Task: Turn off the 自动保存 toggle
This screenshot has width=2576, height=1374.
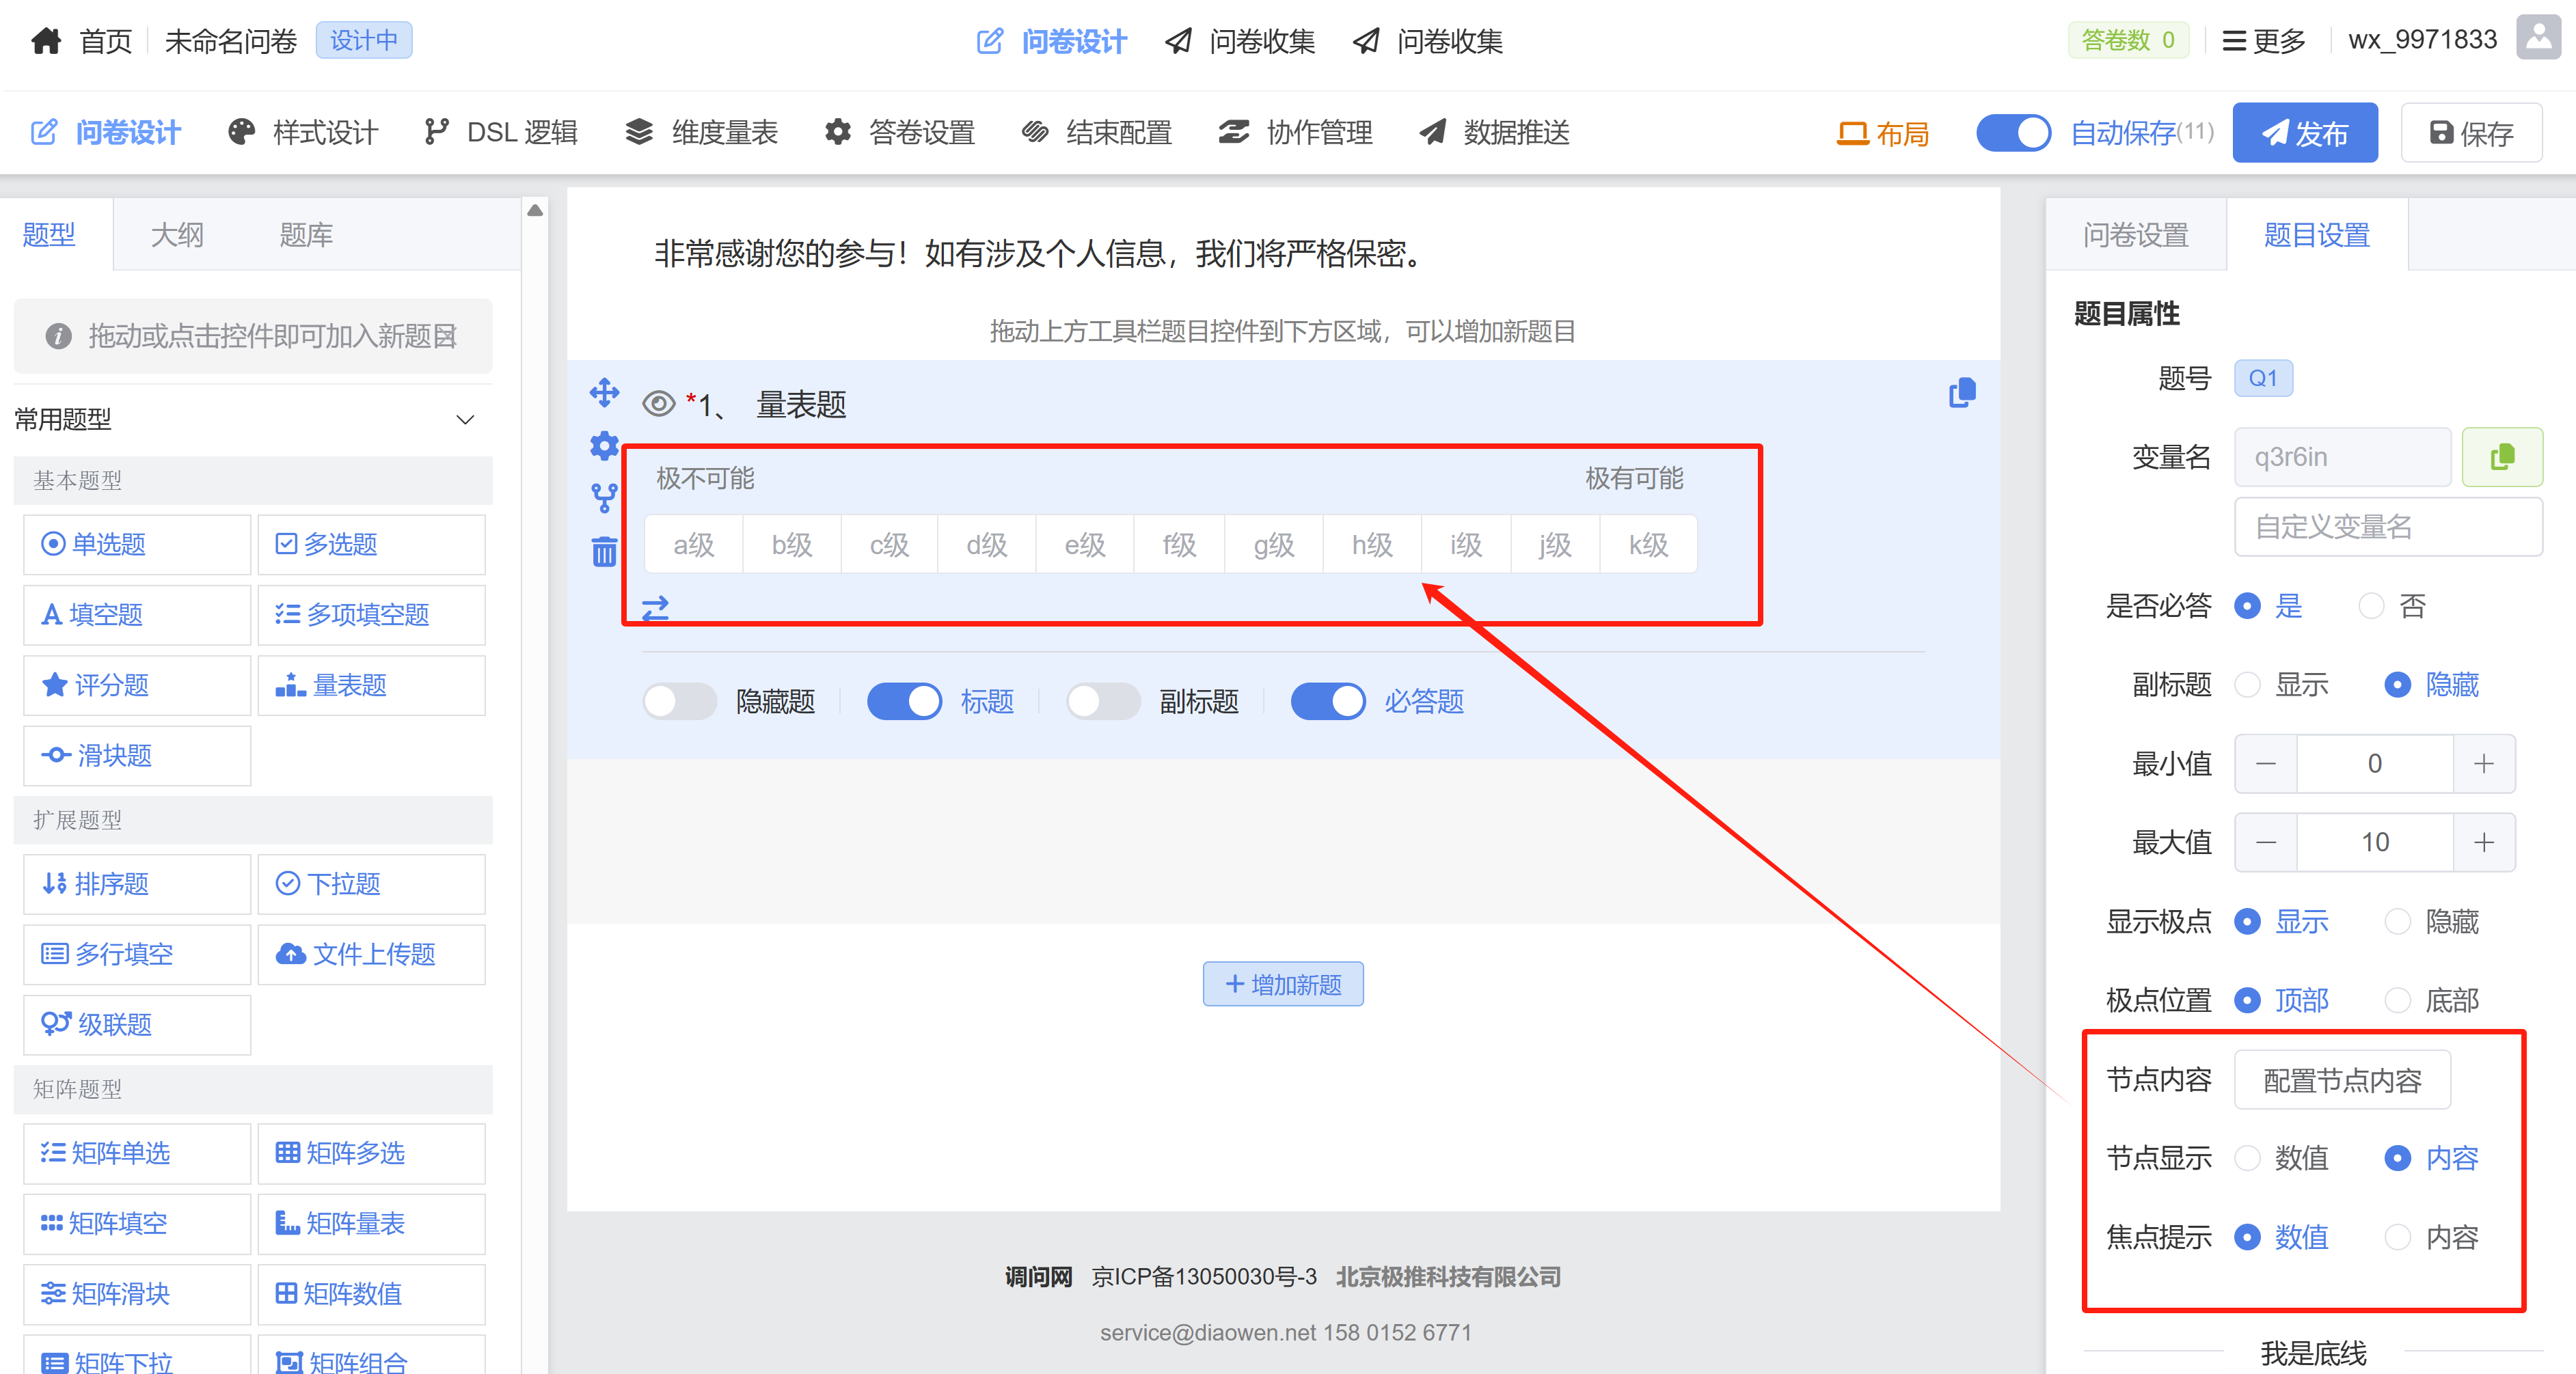Action: point(2013,133)
